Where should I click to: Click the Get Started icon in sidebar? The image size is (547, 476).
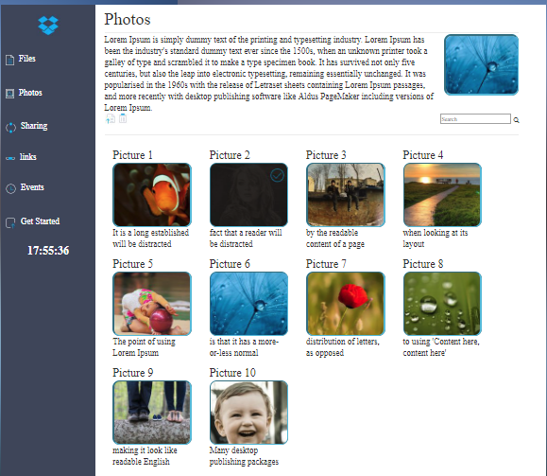click(10, 222)
